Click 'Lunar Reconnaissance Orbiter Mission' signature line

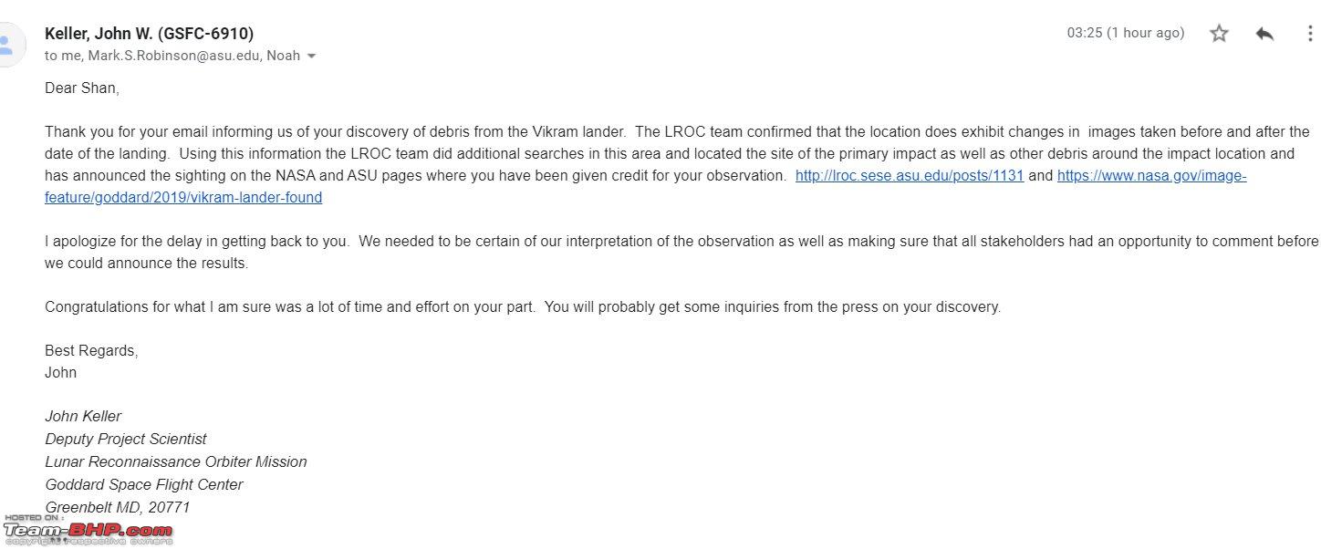pos(176,461)
